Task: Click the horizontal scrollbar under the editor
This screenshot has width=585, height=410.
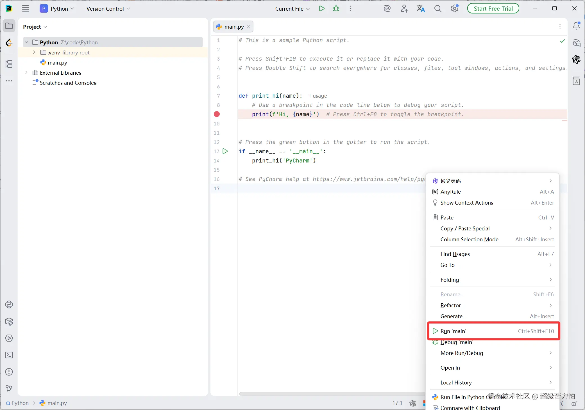Action: [332, 393]
